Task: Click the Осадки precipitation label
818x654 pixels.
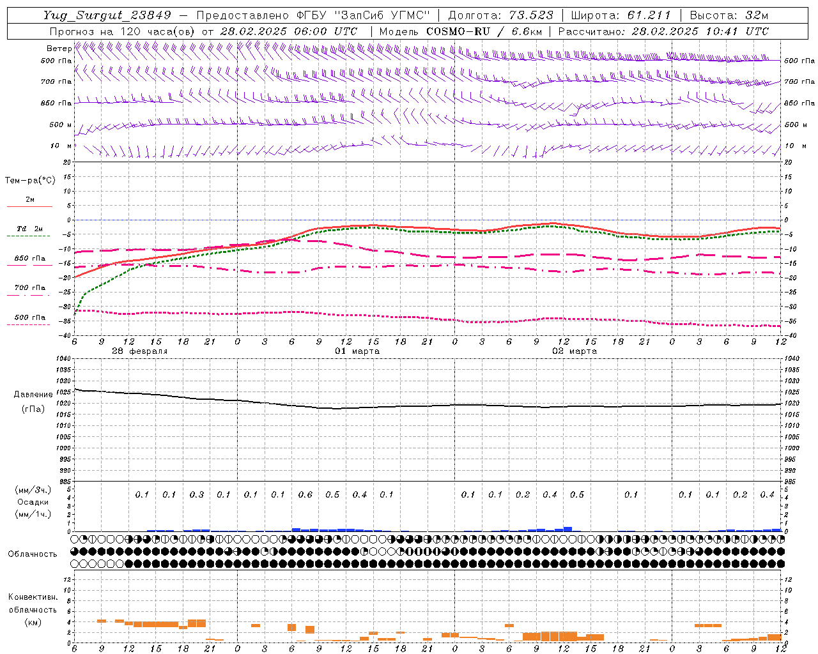Action: tap(33, 502)
